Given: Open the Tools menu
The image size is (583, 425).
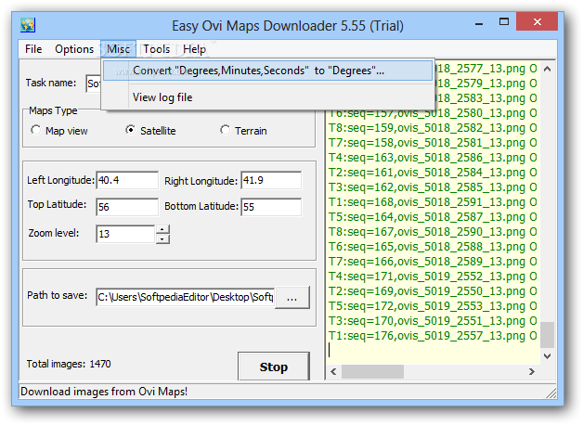Looking at the screenshot, I should (x=157, y=49).
